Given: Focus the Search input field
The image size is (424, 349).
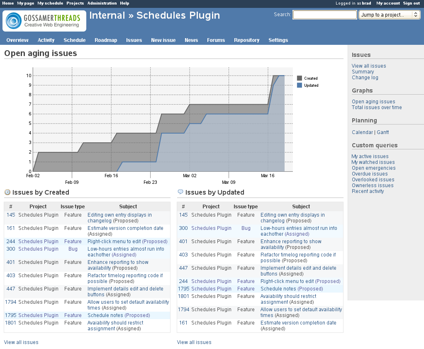Looking at the screenshot, I should pyautogui.click(x=325, y=15).
